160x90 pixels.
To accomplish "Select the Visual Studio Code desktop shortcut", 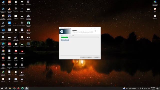I will tap(3, 31).
